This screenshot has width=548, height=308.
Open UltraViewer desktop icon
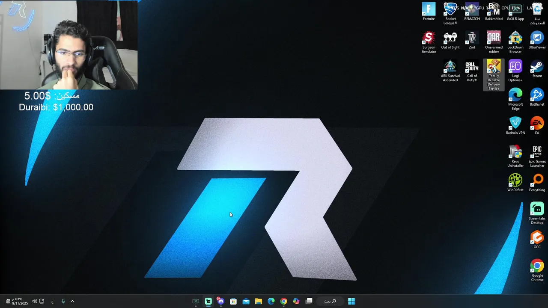[537, 40]
